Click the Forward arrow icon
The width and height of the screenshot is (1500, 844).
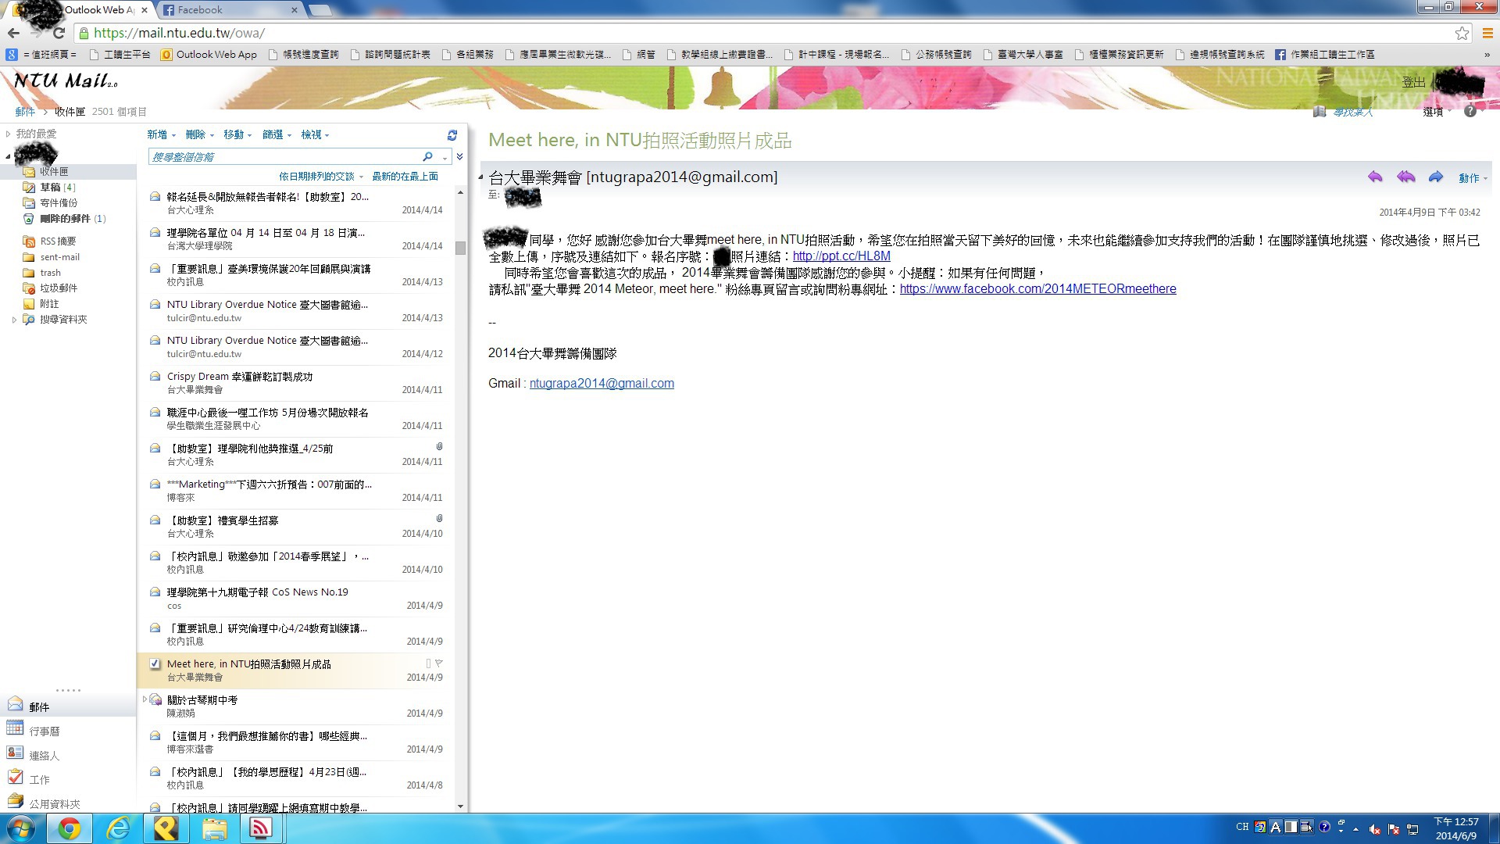(x=1436, y=177)
